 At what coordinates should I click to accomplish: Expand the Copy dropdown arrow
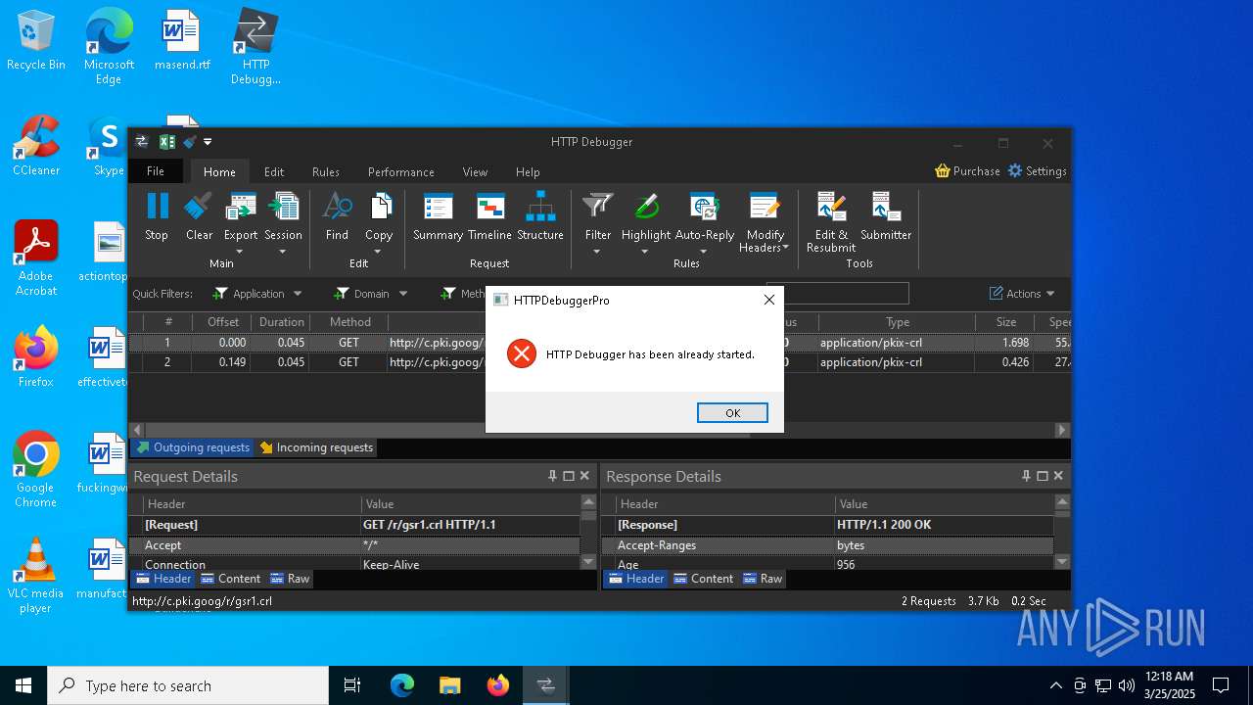coord(380,252)
